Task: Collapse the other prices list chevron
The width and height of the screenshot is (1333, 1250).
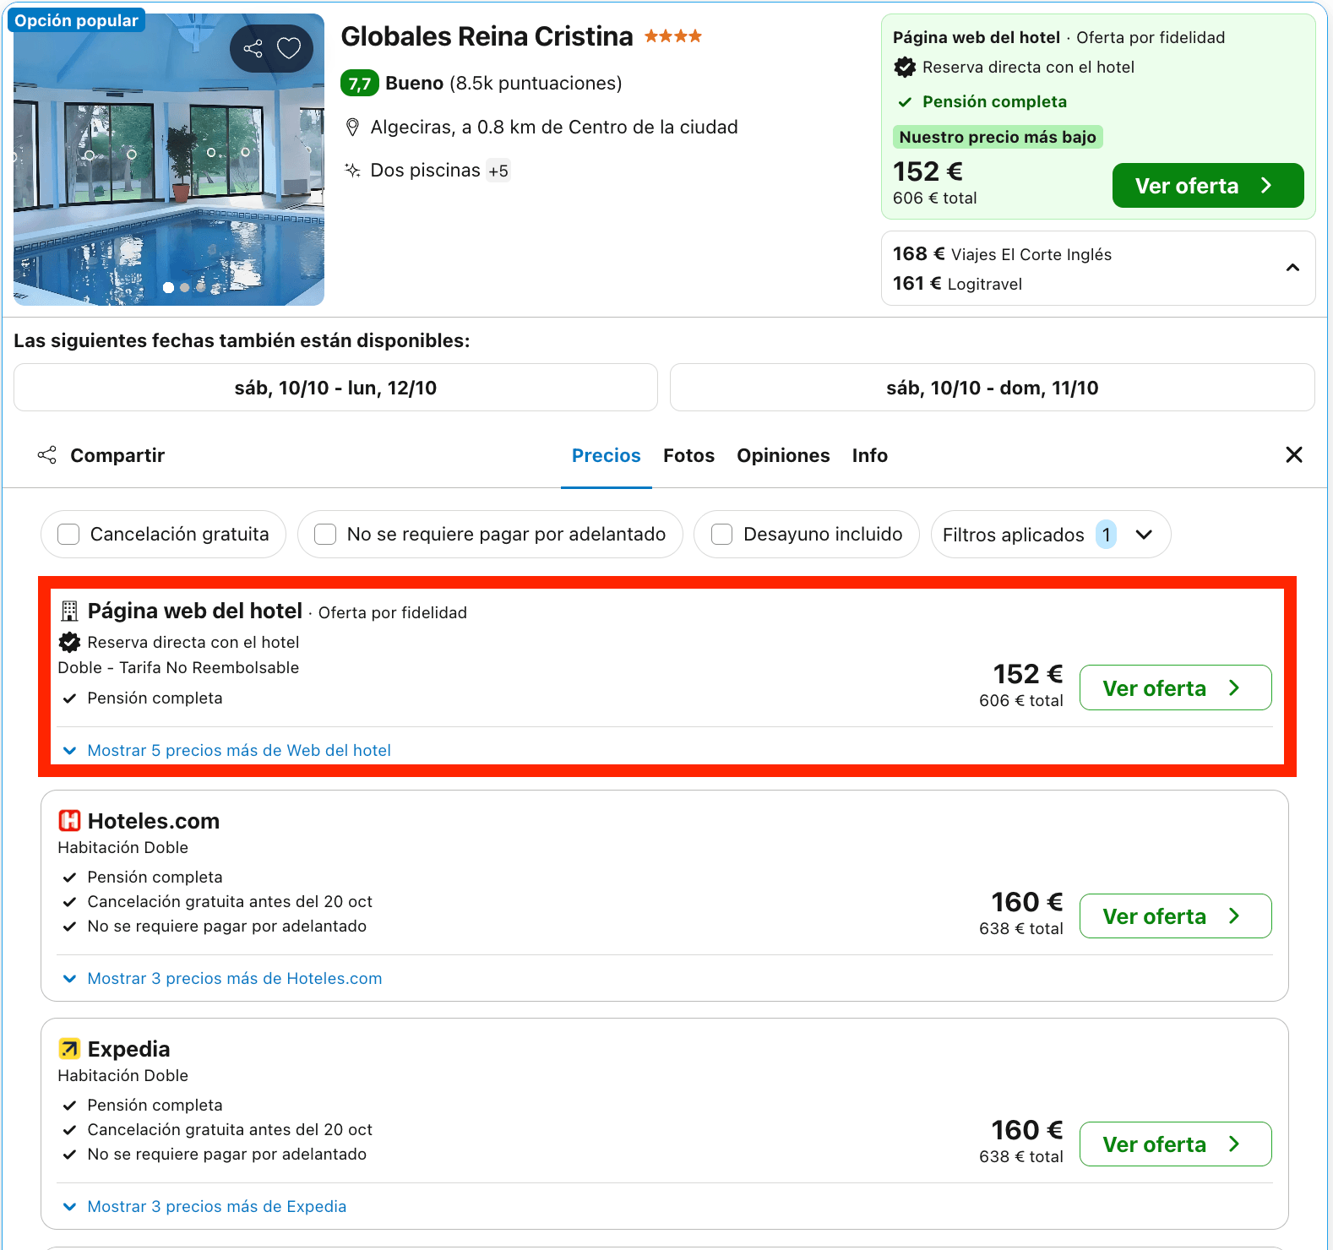Action: pyautogui.click(x=1292, y=268)
